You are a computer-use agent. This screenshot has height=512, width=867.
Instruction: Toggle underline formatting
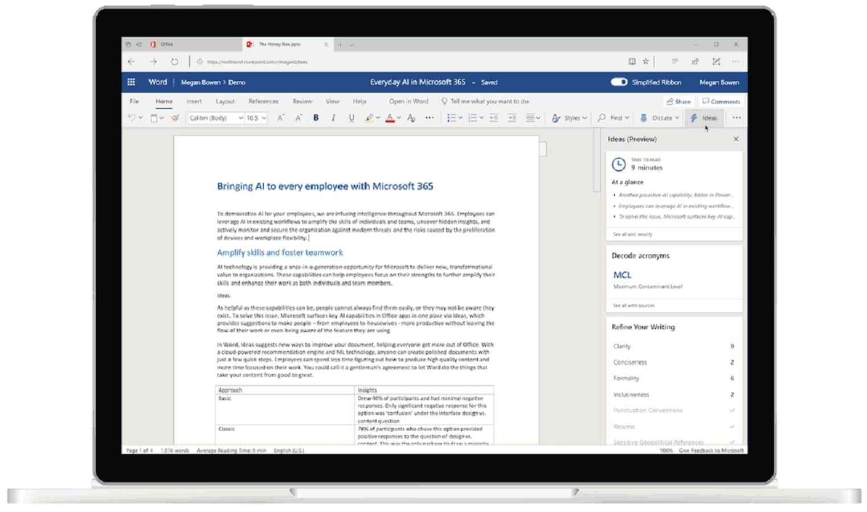click(x=351, y=118)
